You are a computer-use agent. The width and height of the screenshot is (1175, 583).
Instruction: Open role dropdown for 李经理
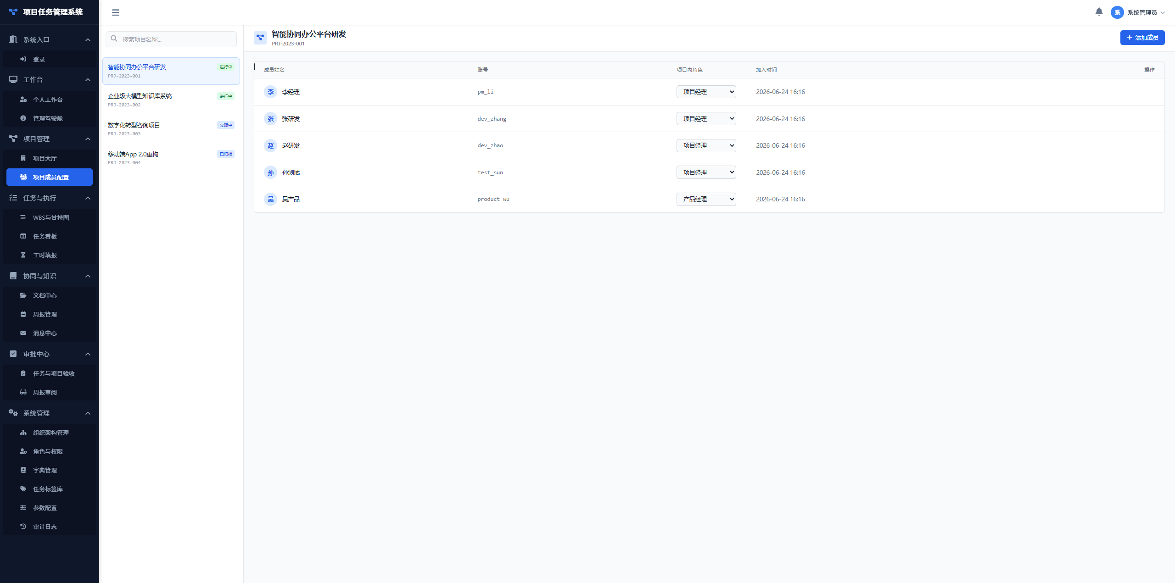pos(706,92)
